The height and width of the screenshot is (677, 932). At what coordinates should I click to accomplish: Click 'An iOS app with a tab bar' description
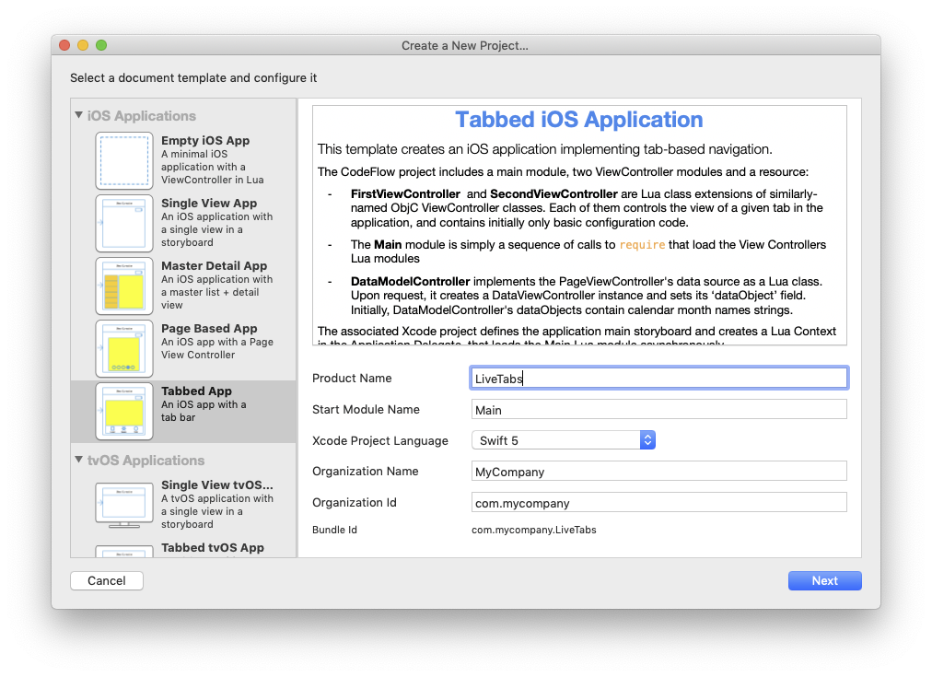click(x=204, y=411)
